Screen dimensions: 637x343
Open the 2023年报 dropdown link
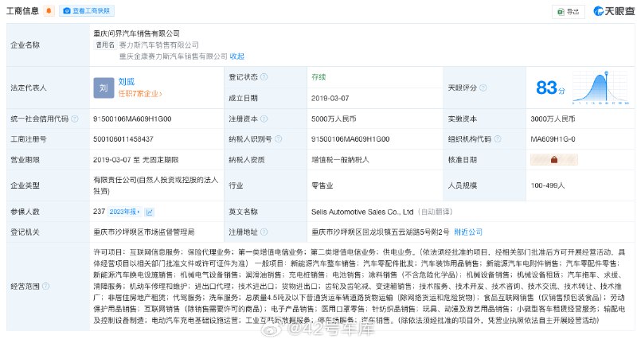click(125, 212)
